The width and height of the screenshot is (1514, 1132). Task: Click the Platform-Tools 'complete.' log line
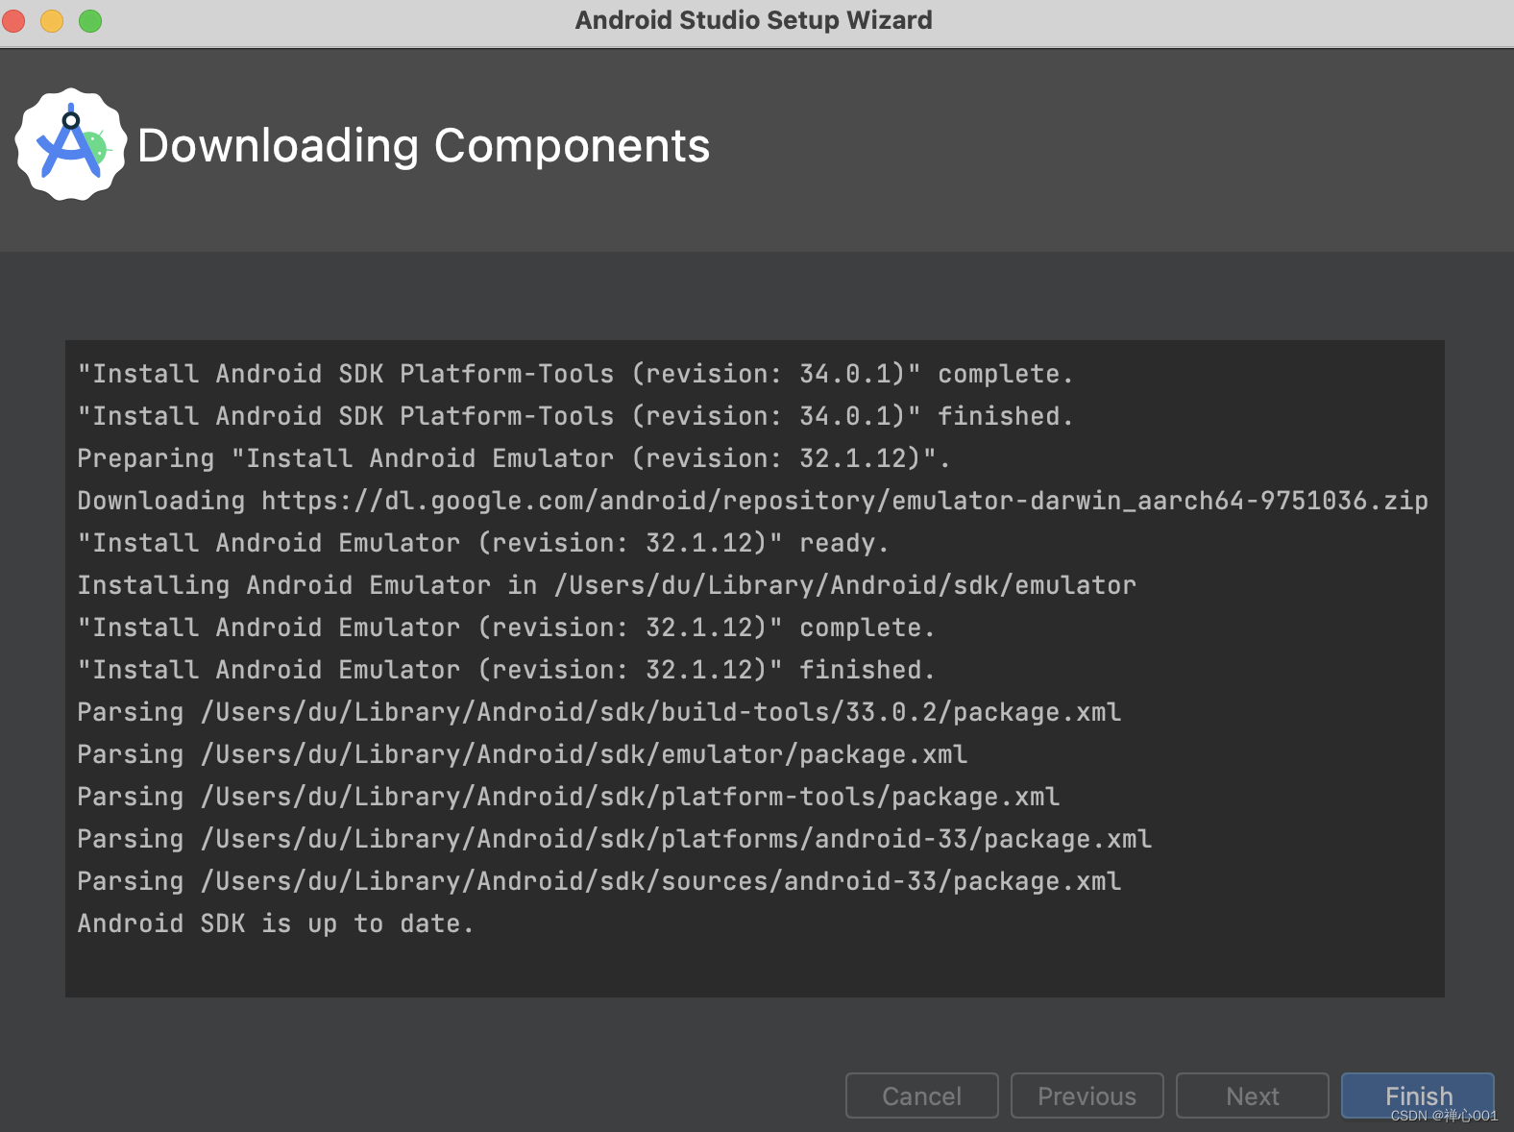(574, 374)
